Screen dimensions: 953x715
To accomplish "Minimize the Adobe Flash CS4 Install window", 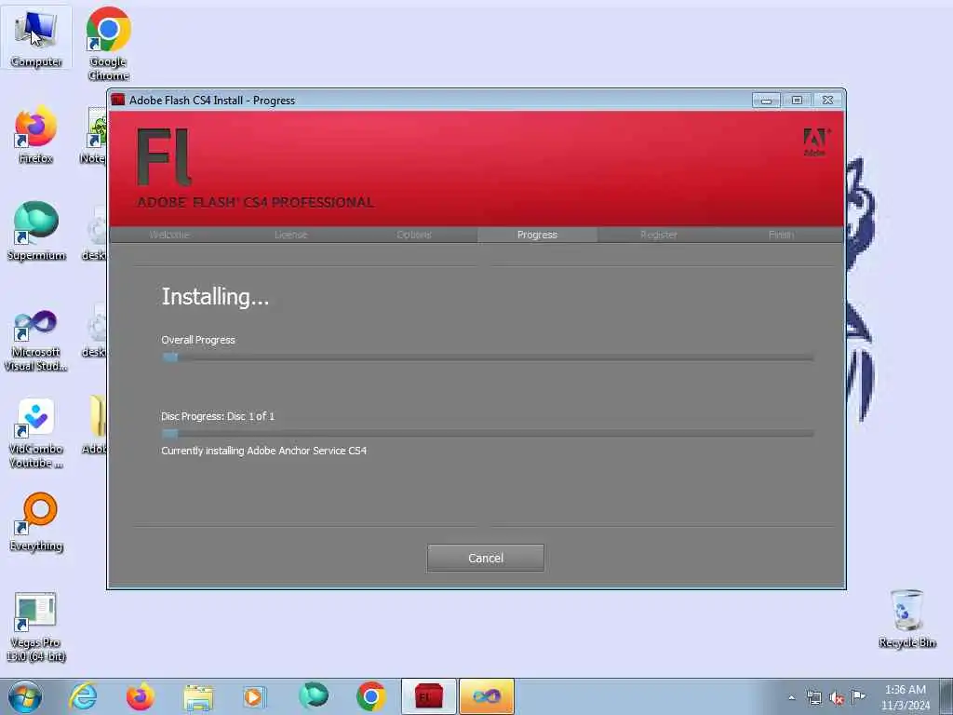I will click(766, 101).
